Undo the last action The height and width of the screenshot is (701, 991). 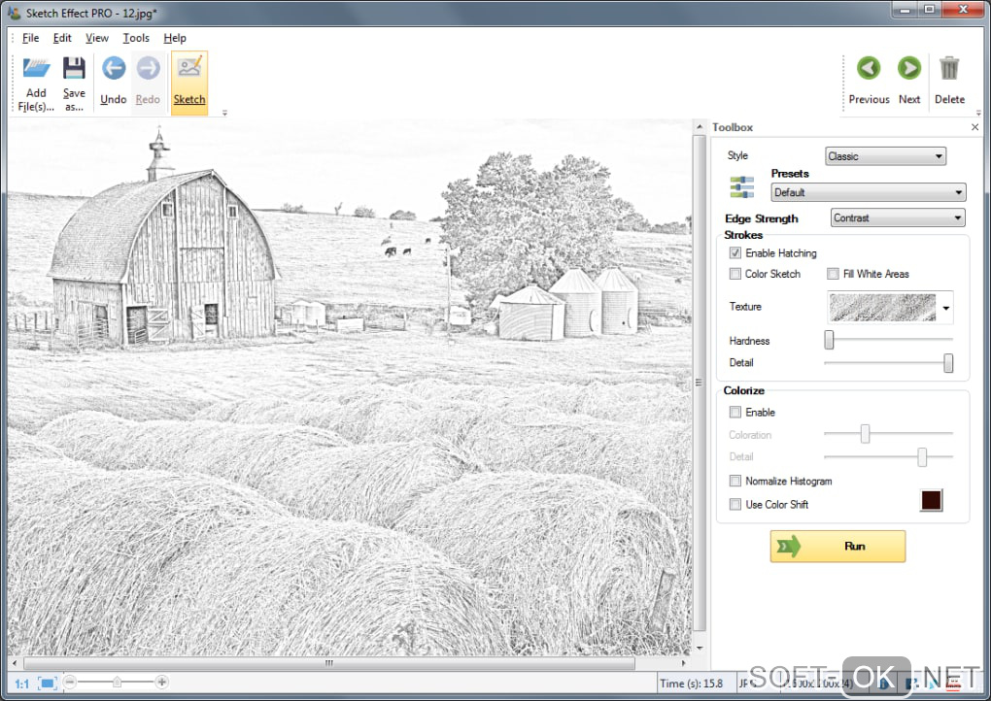pyautogui.click(x=114, y=71)
